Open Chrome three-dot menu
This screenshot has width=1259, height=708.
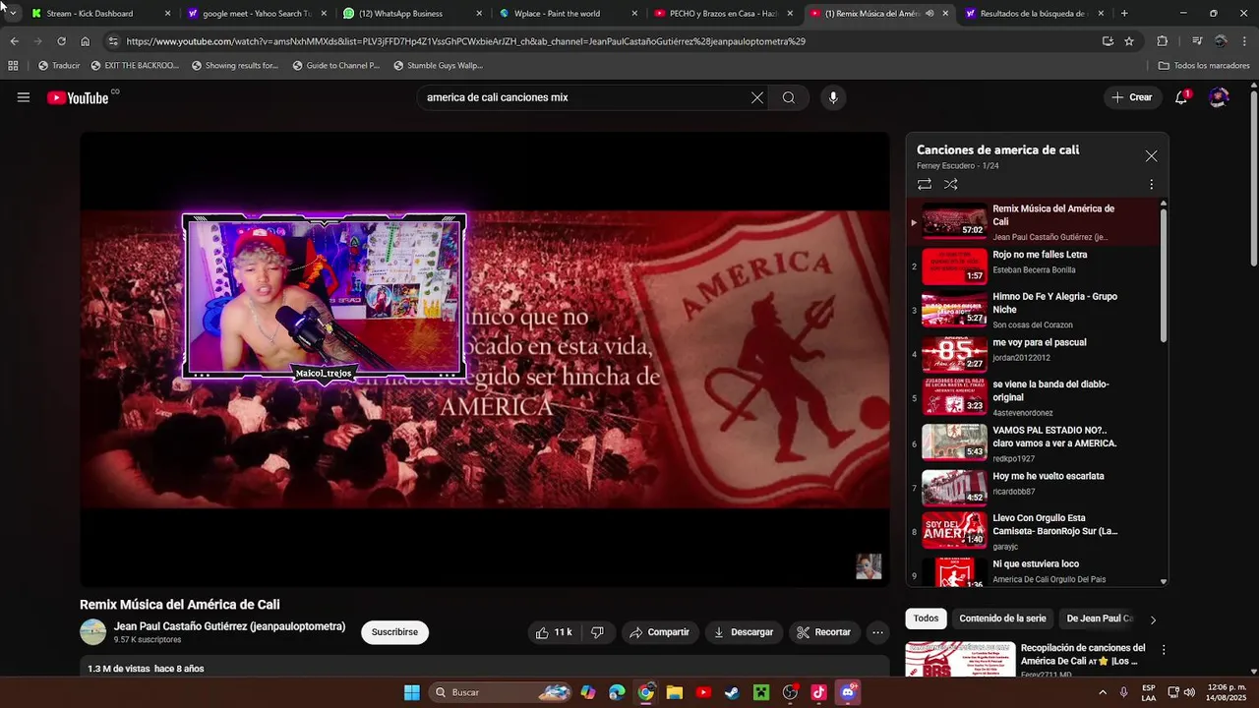1244,41
